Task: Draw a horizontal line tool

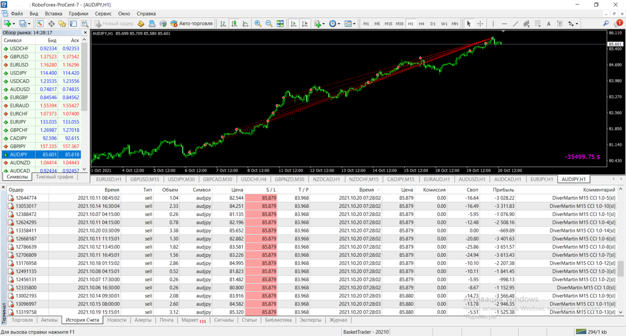Action: pyautogui.click(x=504, y=23)
